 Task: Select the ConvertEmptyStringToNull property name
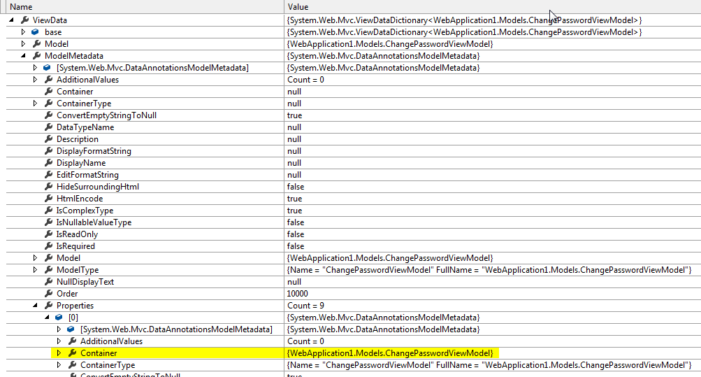106,115
